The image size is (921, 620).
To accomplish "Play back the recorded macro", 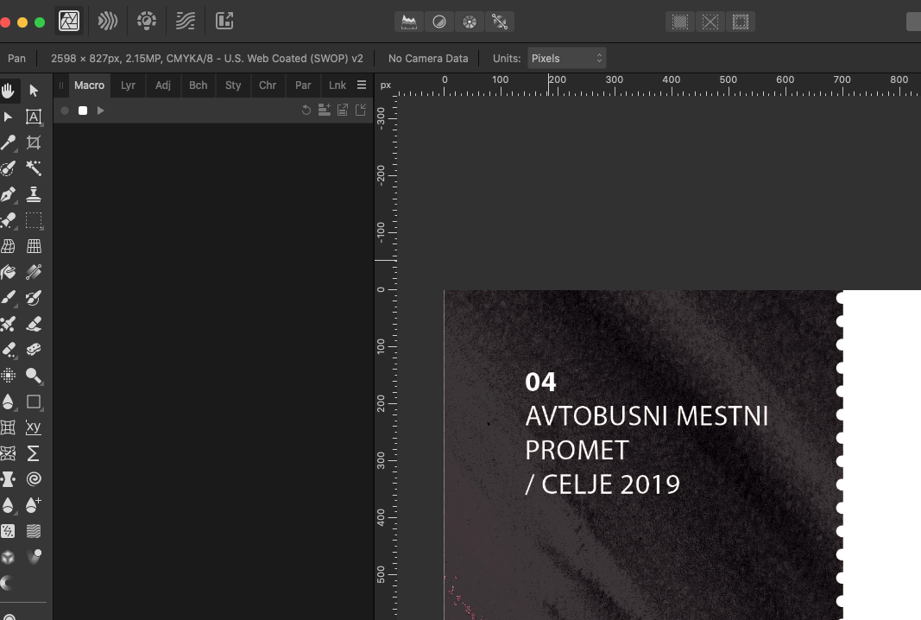I will click(x=100, y=111).
